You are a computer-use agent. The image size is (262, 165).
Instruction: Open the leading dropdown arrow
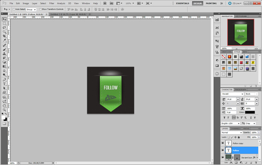point(257,99)
